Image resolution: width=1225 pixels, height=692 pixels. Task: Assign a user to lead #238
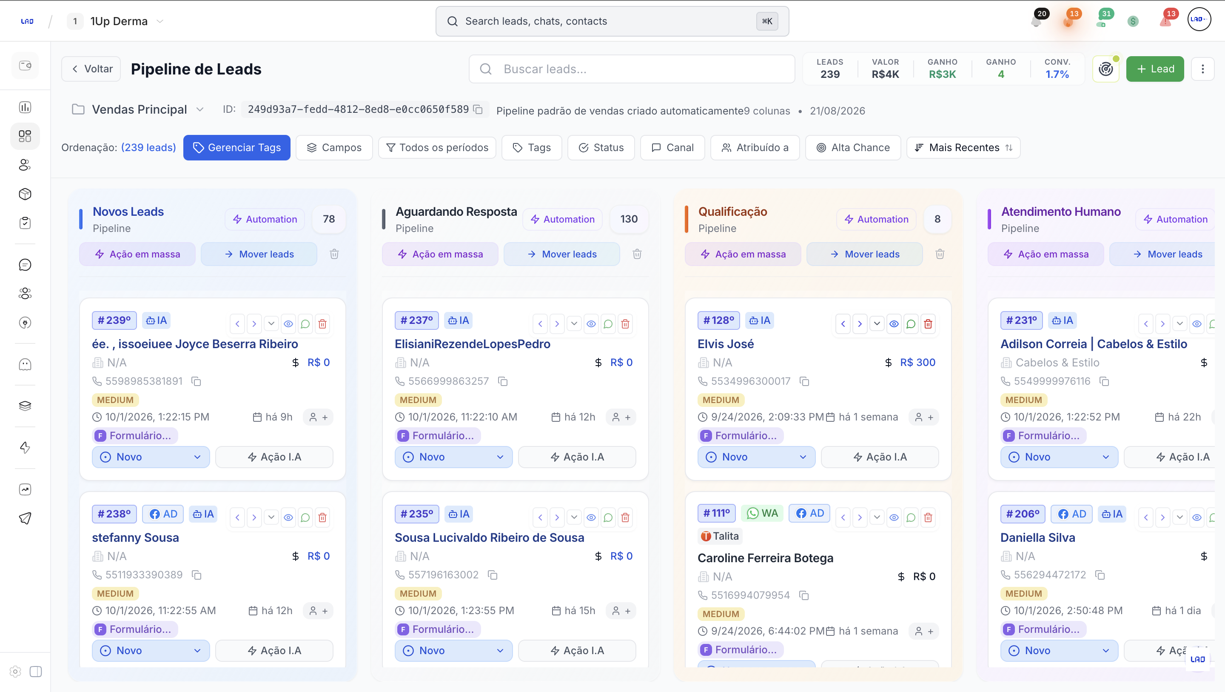(x=319, y=611)
